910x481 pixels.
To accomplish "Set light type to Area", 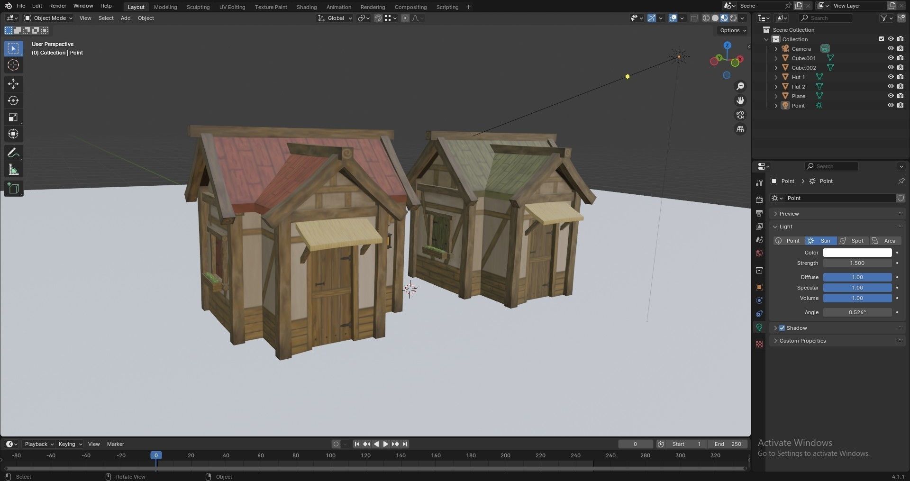I will (x=885, y=241).
